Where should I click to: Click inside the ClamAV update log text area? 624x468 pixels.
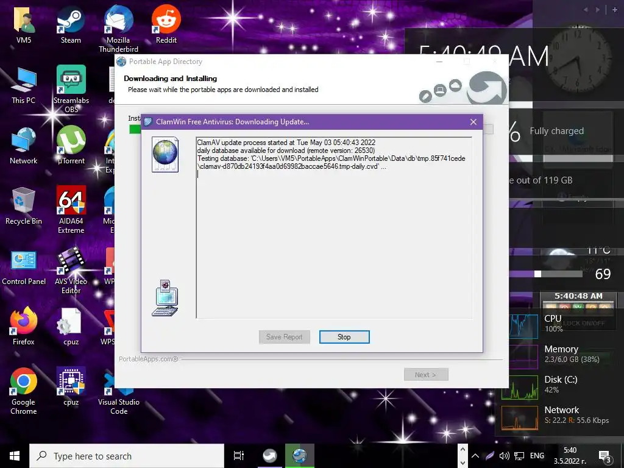[334, 228]
